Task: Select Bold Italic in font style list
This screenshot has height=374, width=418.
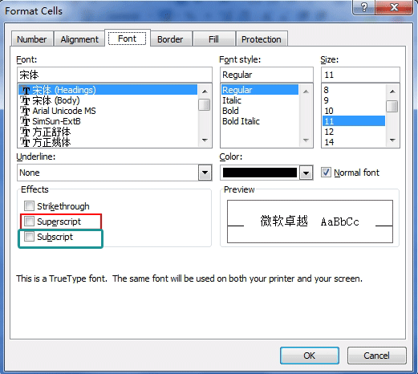Action: tap(241, 121)
